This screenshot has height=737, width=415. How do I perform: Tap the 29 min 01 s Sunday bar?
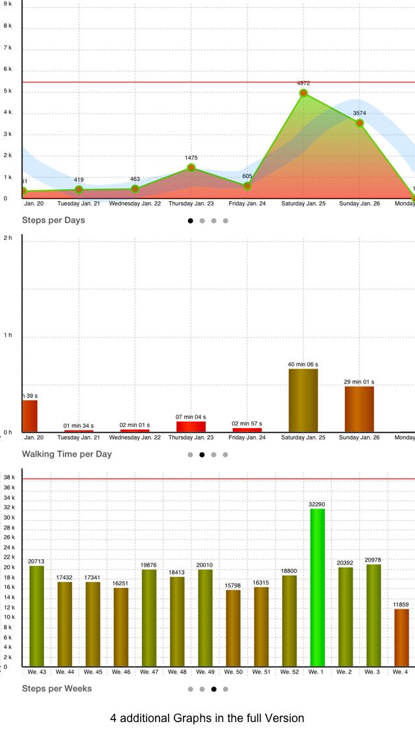[359, 409]
